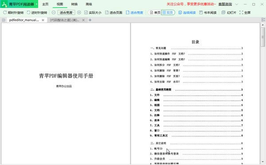Switch to 双页 double page view

tap(168, 12)
